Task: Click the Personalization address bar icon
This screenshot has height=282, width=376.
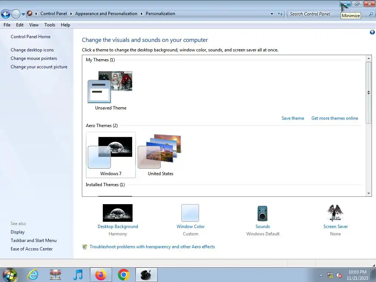Action: point(29,14)
